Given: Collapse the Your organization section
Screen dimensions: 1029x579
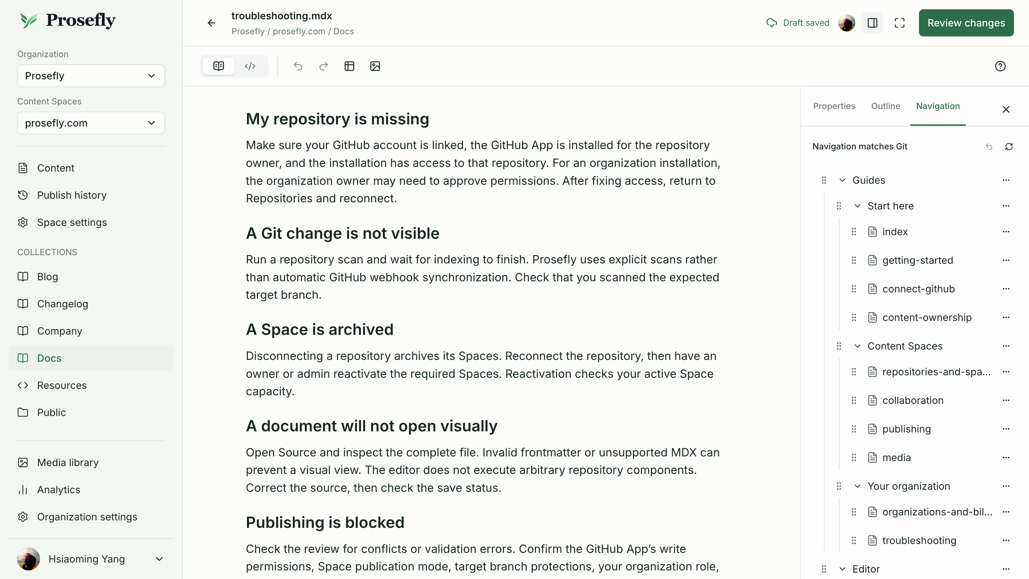Looking at the screenshot, I should (x=857, y=486).
